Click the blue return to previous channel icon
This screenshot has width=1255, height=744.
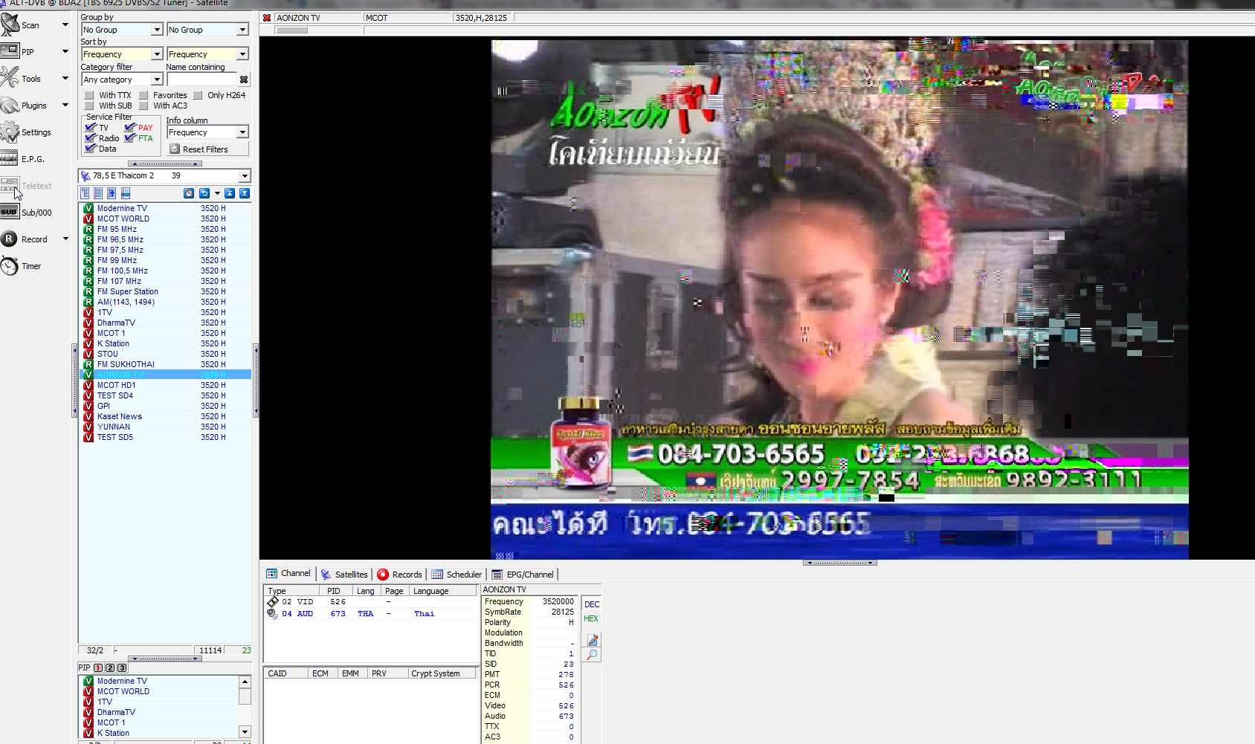click(x=204, y=193)
